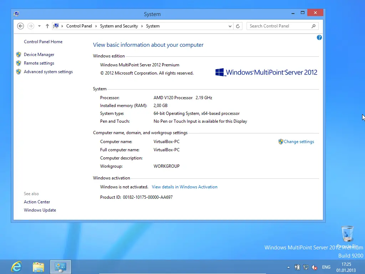365x274 pixels.
Task: Click the network status icon in the tray
Action: tap(305, 267)
